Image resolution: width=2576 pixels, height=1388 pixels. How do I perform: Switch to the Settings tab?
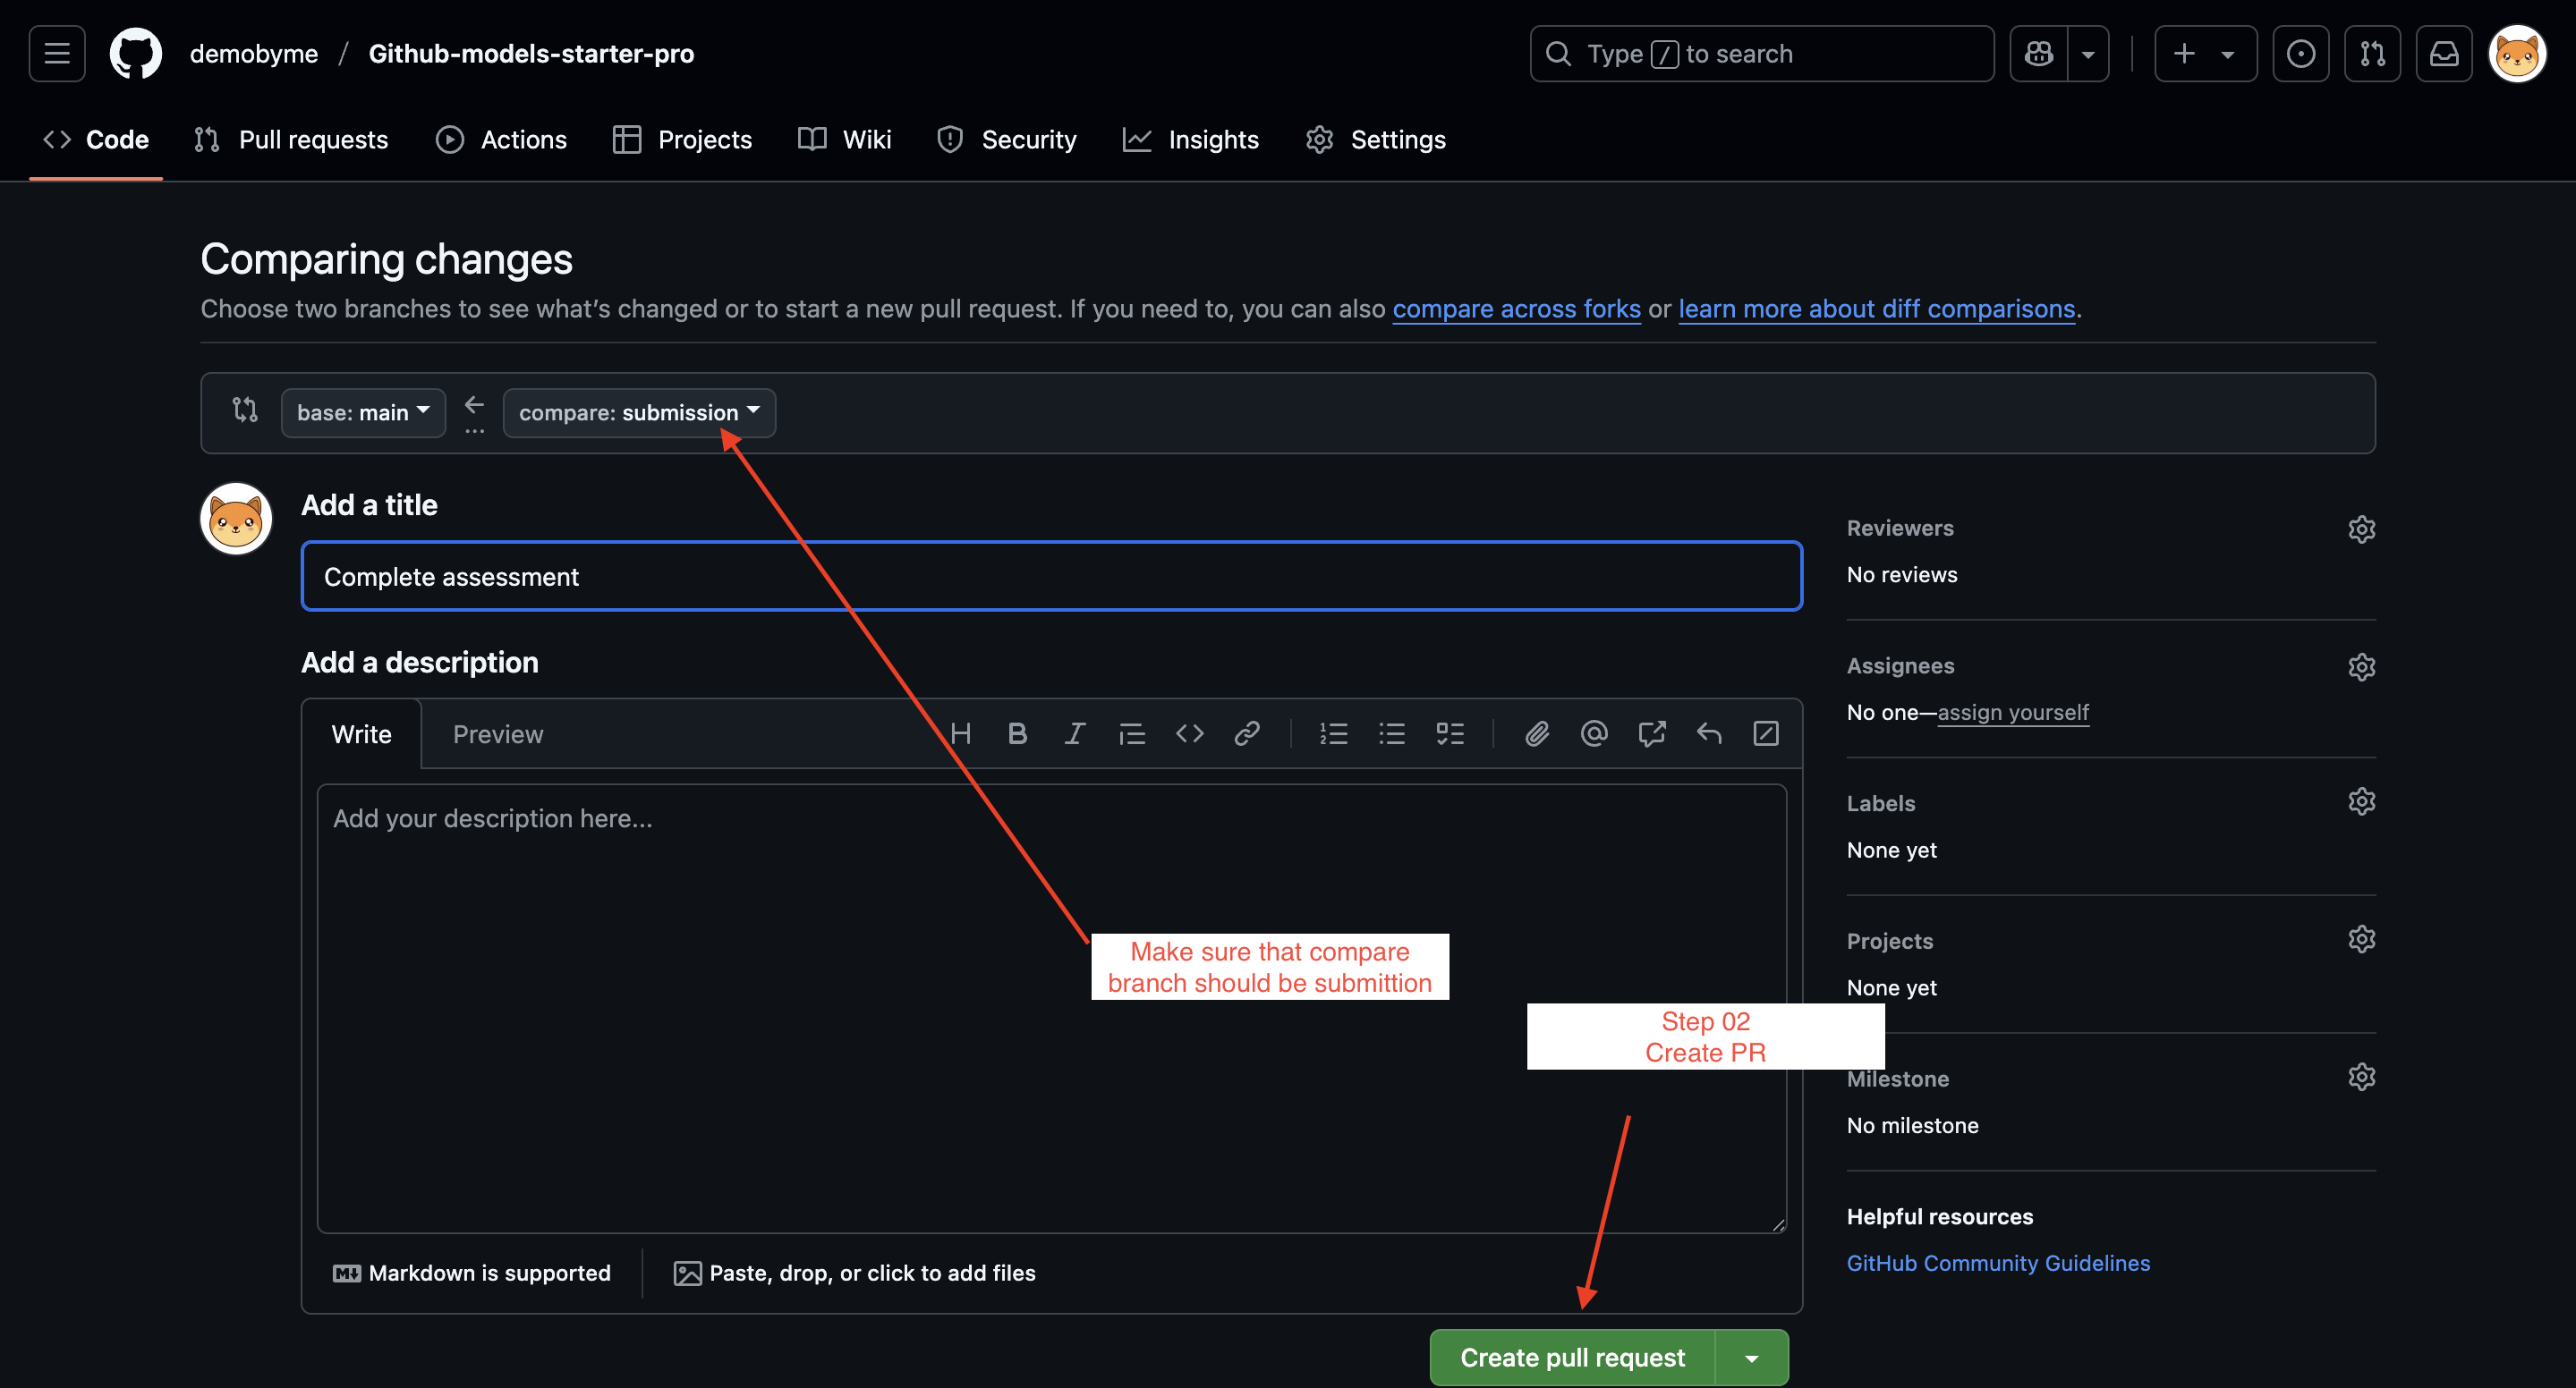point(1375,139)
